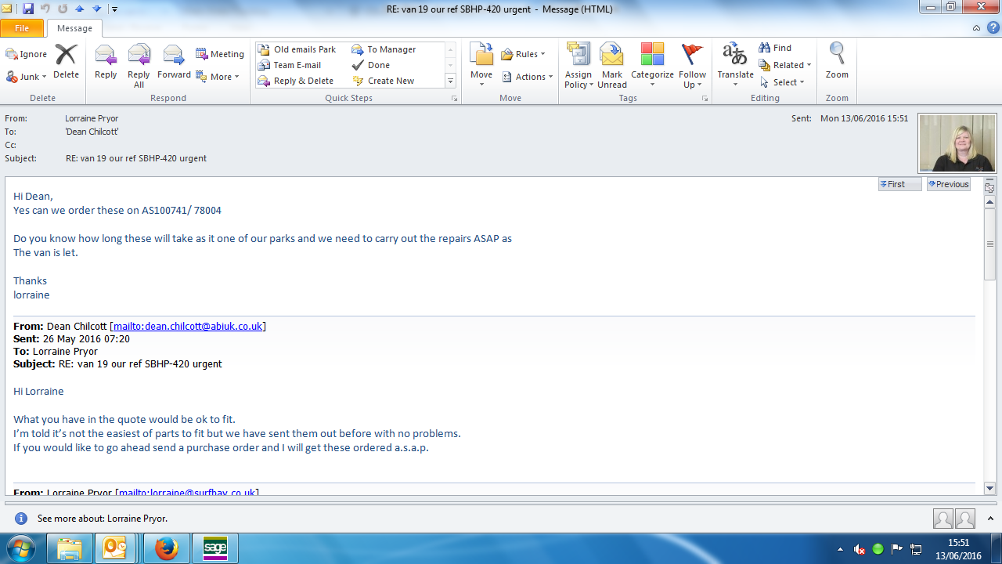Open the Tags dialog launcher
Image resolution: width=1002 pixels, height=564 pixels.
point(705,99)
